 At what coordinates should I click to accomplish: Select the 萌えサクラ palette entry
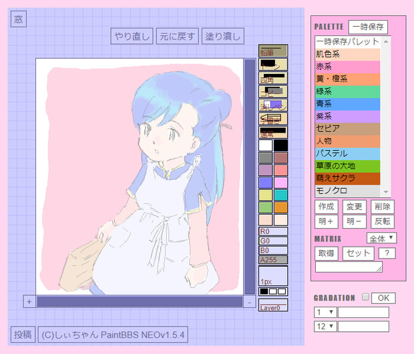tap(347, 178)
